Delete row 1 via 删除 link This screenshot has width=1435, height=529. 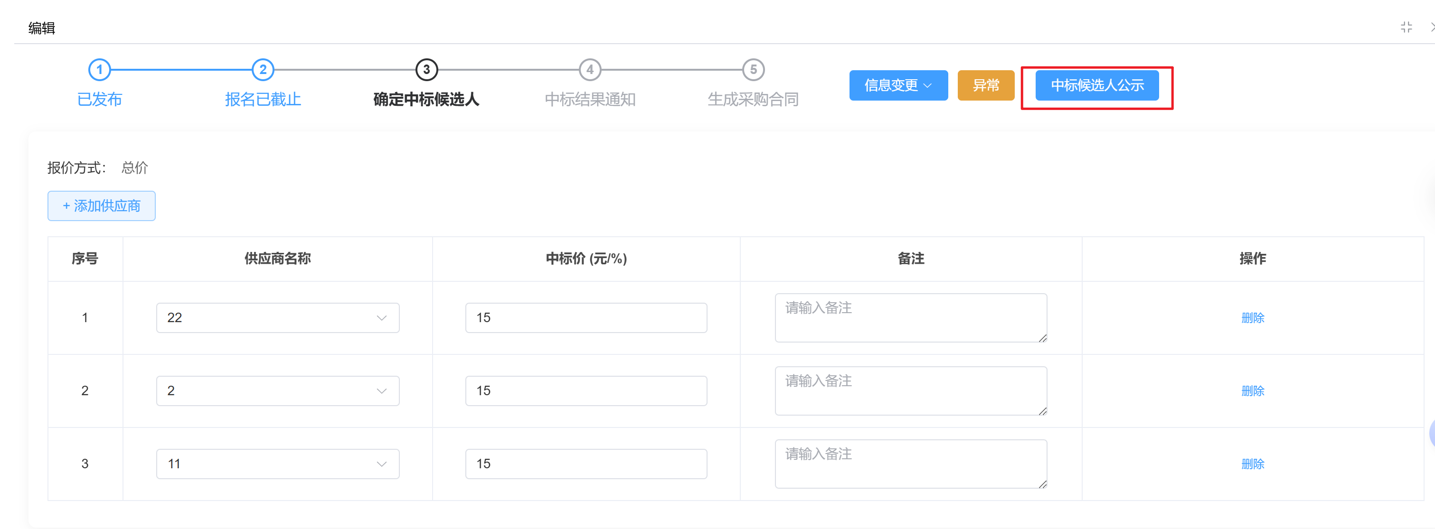point(1252,317)
